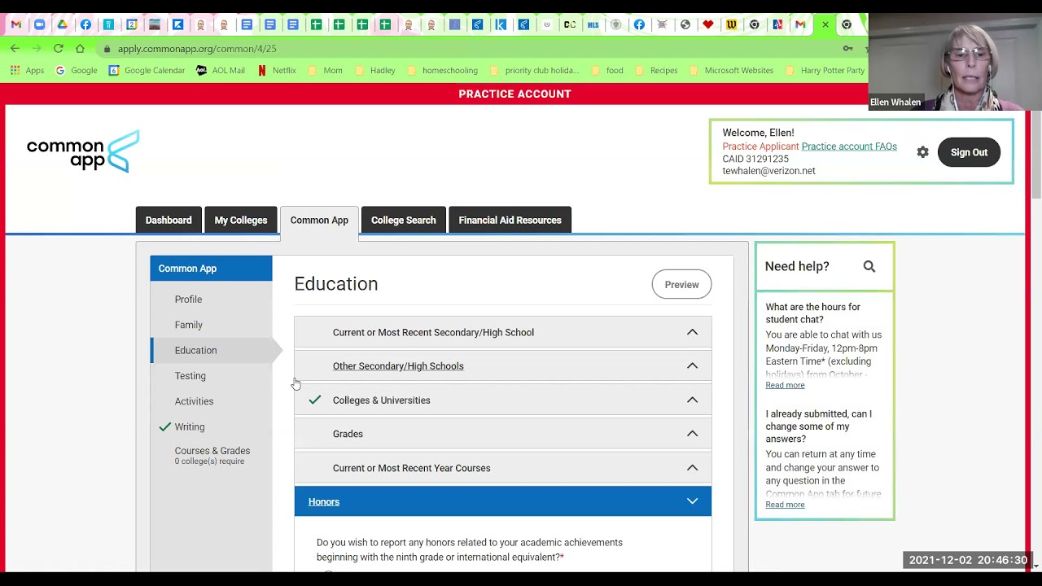This screenshot has height=586, width=1042.
Task: Click chevron on the Honors row
Action: (692, 501)
